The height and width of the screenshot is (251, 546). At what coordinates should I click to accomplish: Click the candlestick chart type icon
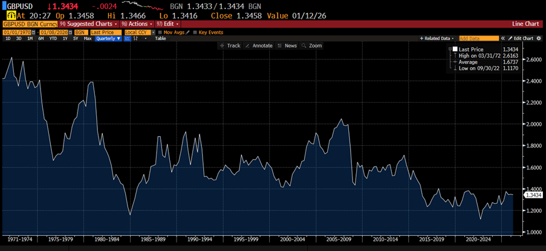click(x=136, y=38)
